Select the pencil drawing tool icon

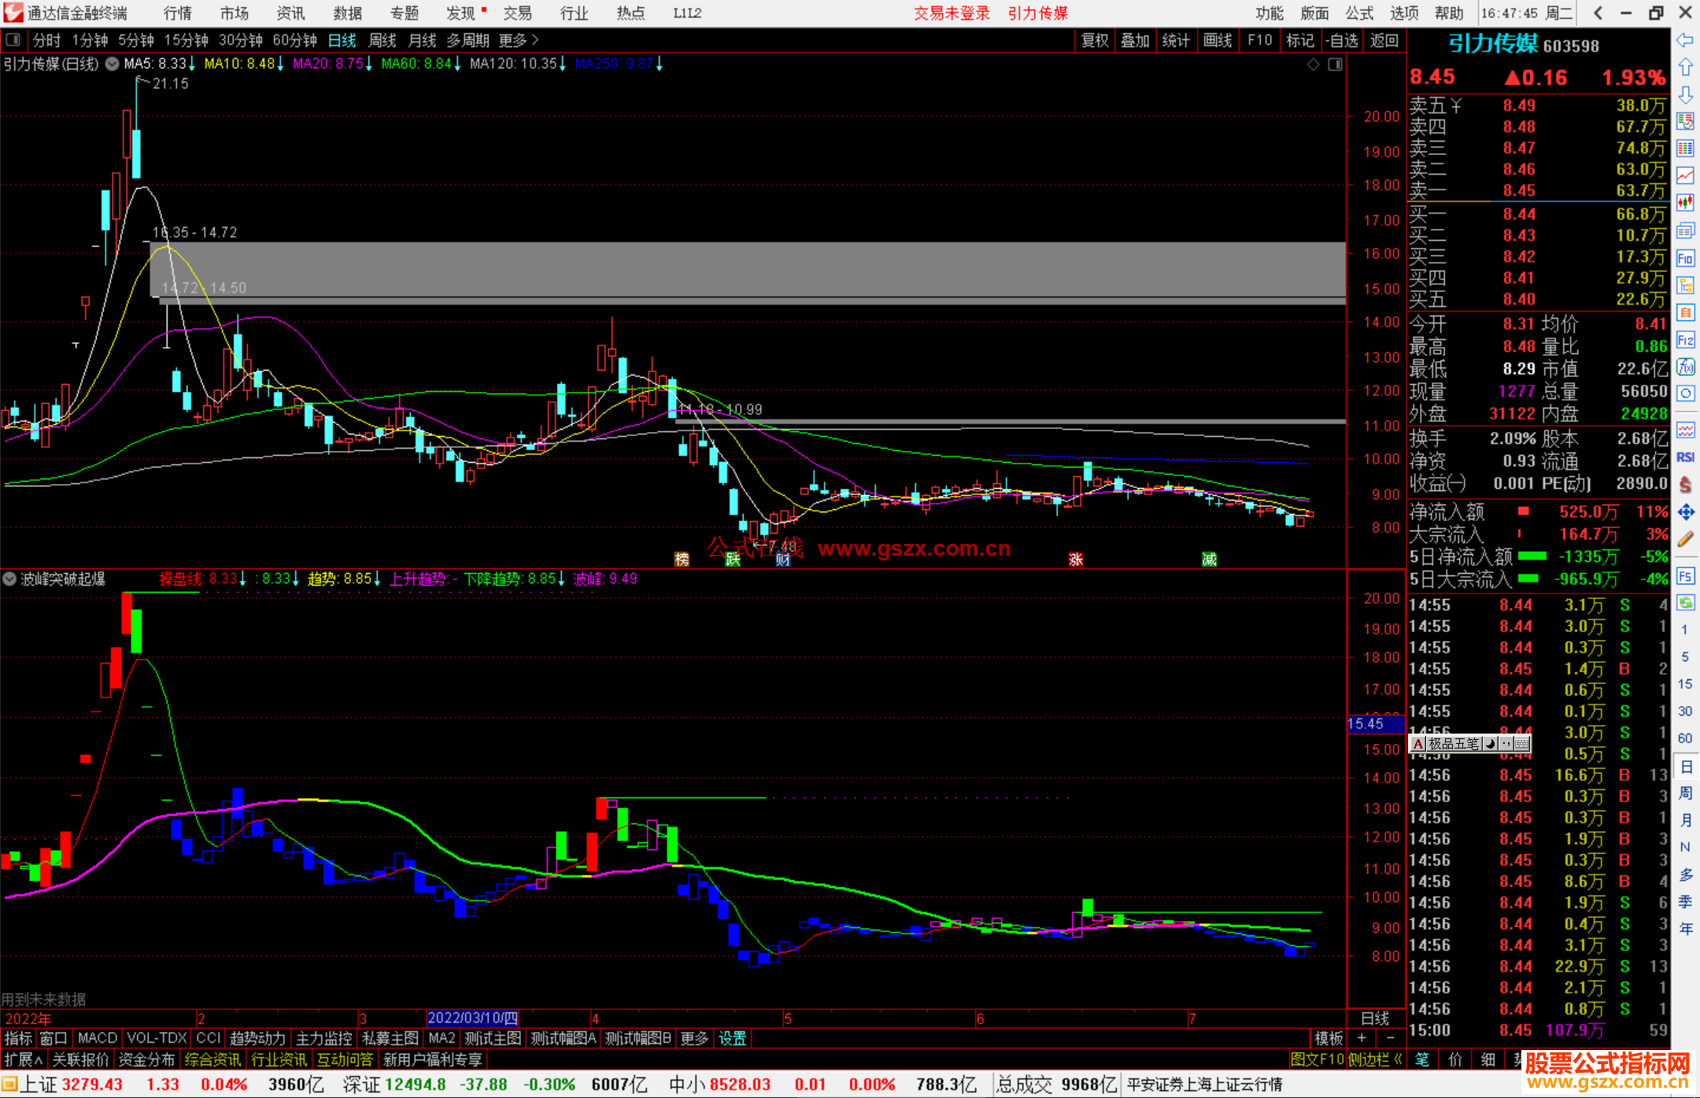coord(1685,539)
